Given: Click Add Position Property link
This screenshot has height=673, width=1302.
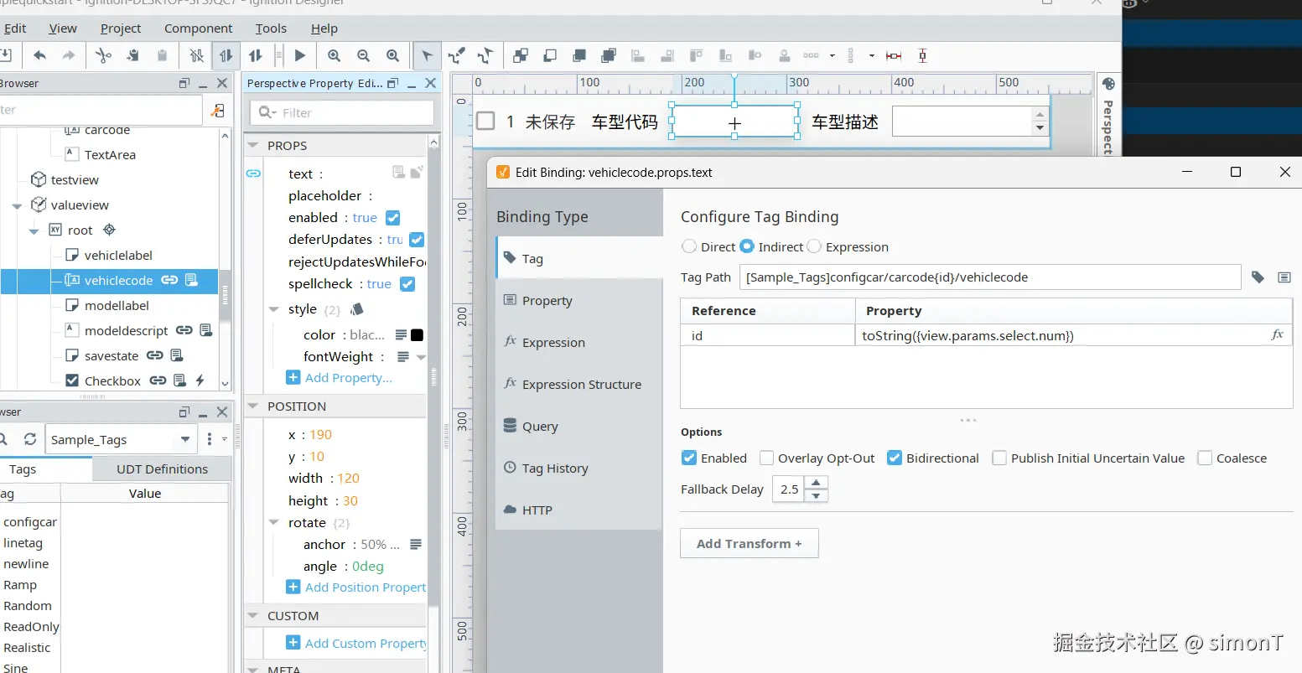Looking at the screenshot, I should pyautogui.click(x=356, y=588).
